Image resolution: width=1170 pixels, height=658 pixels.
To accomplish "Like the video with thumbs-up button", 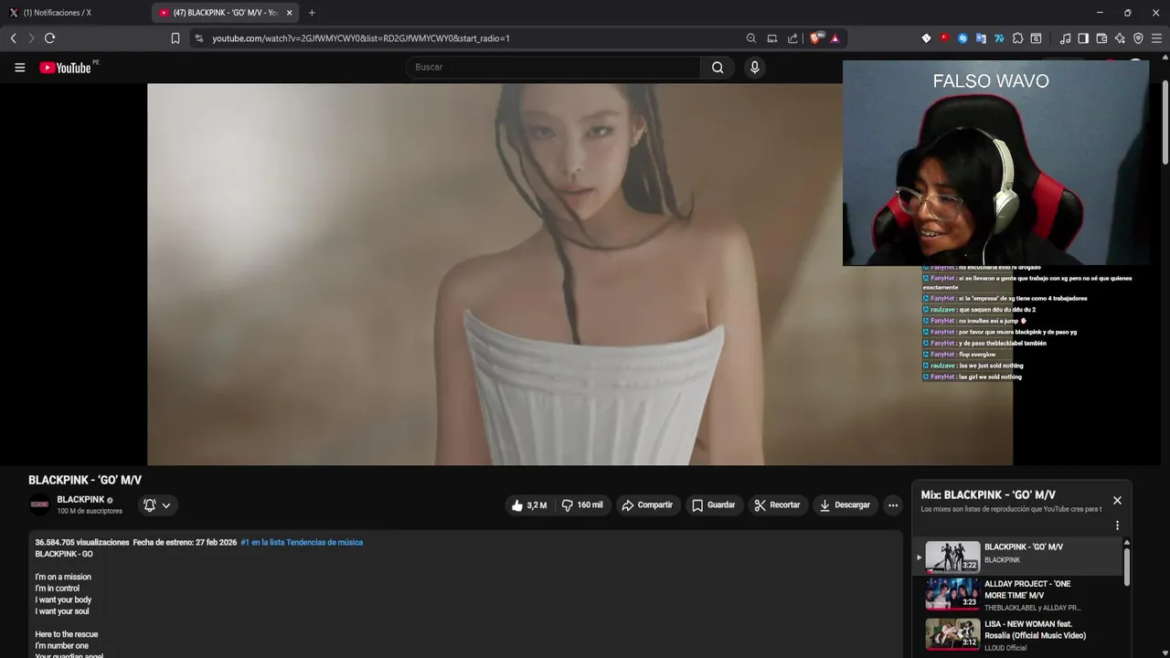I will click(529, 505).
